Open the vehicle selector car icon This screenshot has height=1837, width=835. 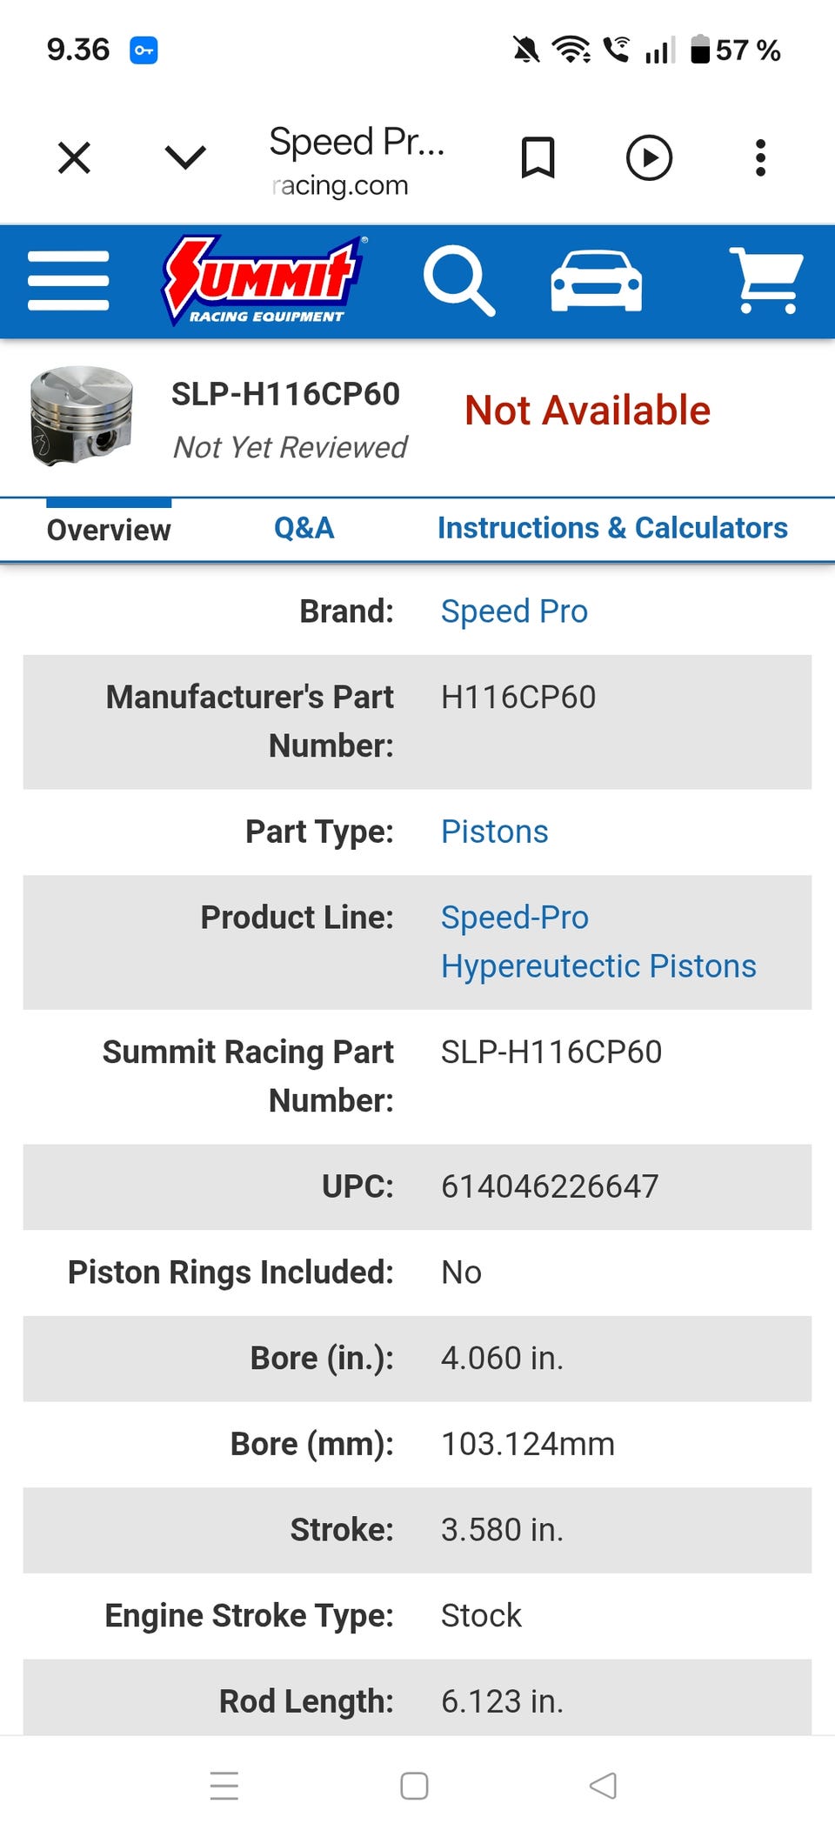point(597,281)
